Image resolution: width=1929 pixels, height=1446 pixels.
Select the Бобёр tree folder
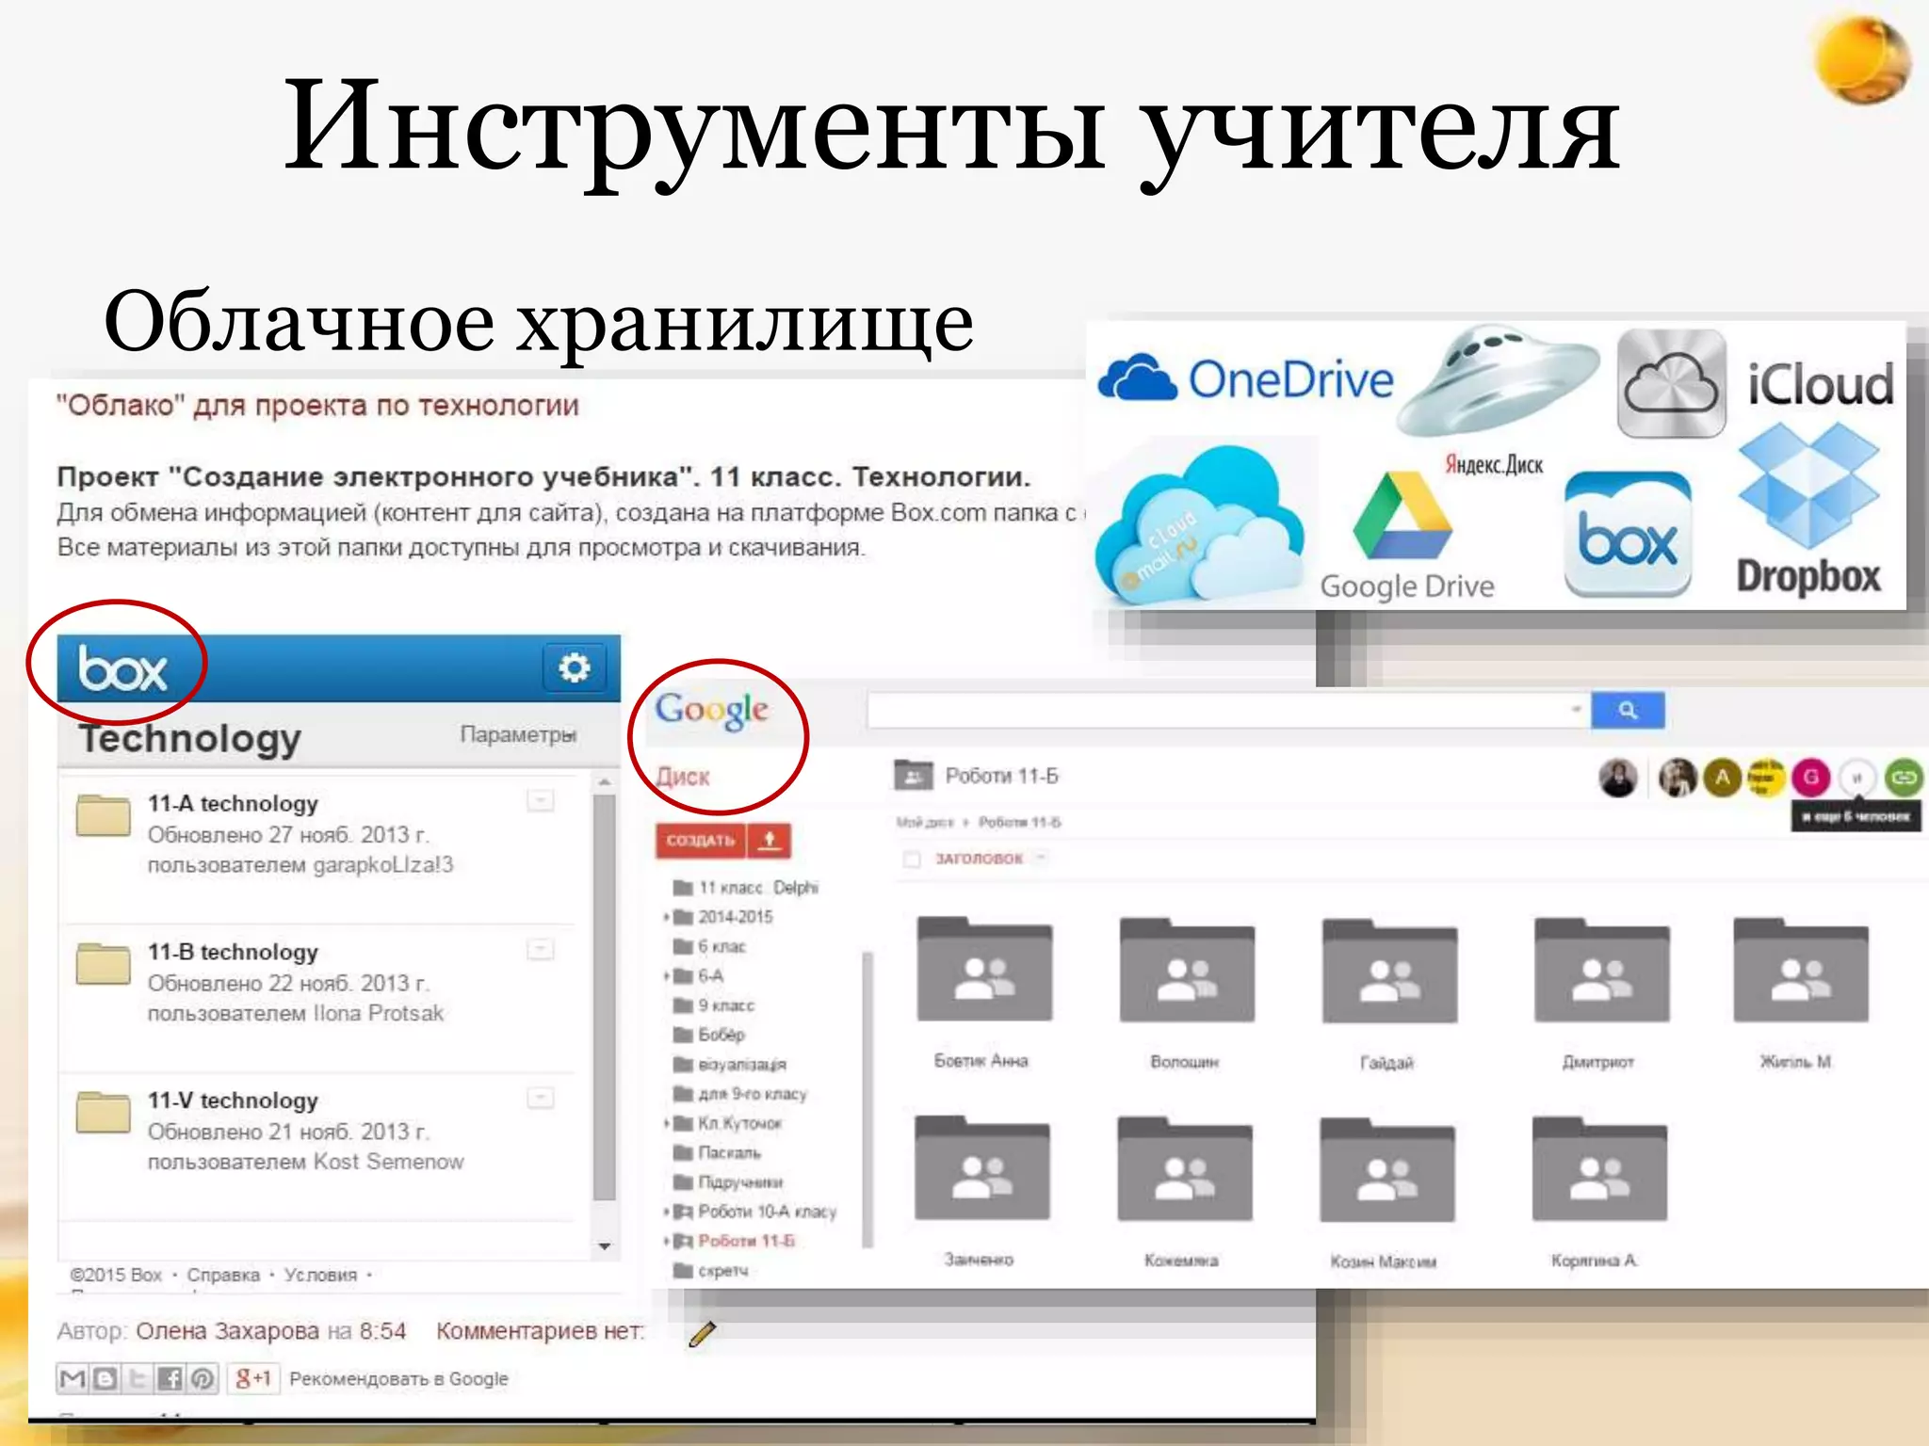click(x=709, y=1035)
